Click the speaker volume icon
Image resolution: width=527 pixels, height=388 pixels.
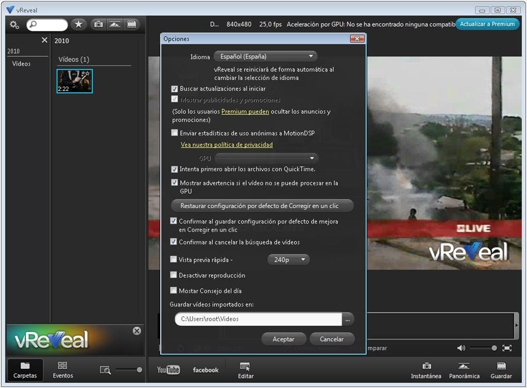[461, 348]
